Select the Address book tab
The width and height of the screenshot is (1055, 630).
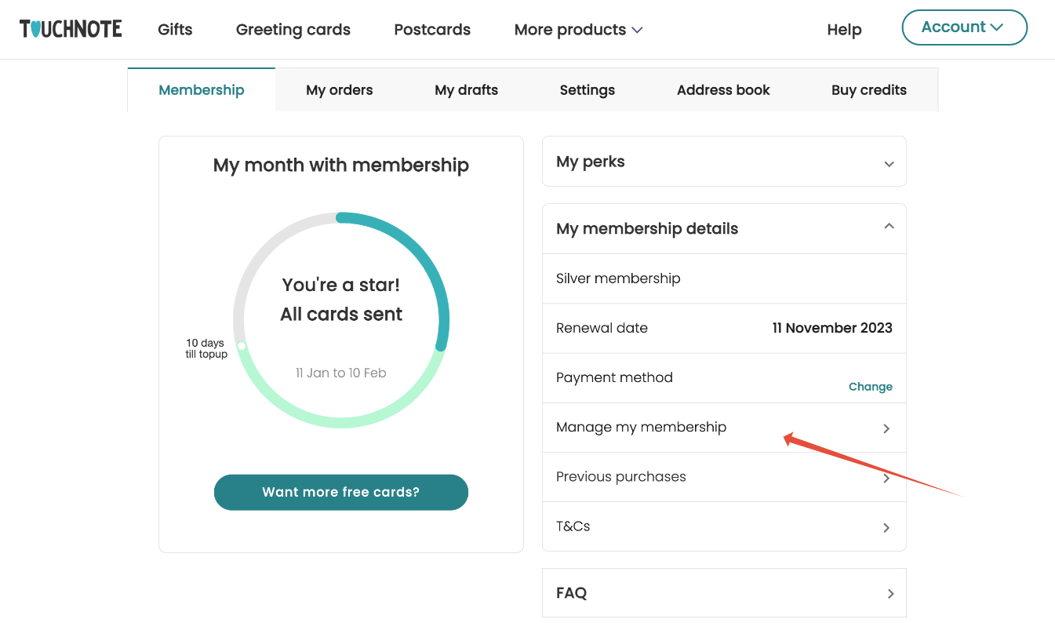pyautogui.click(x=723, y=90)
